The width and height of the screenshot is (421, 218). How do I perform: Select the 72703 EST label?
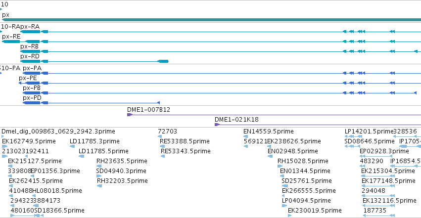click(168, 131)
